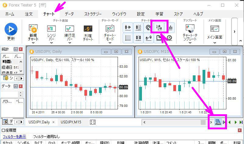The height and width of the screenshot is (144, 244).
Task: Expand the ribbon overflow arrow on right
Action: [x=234, y=31]
